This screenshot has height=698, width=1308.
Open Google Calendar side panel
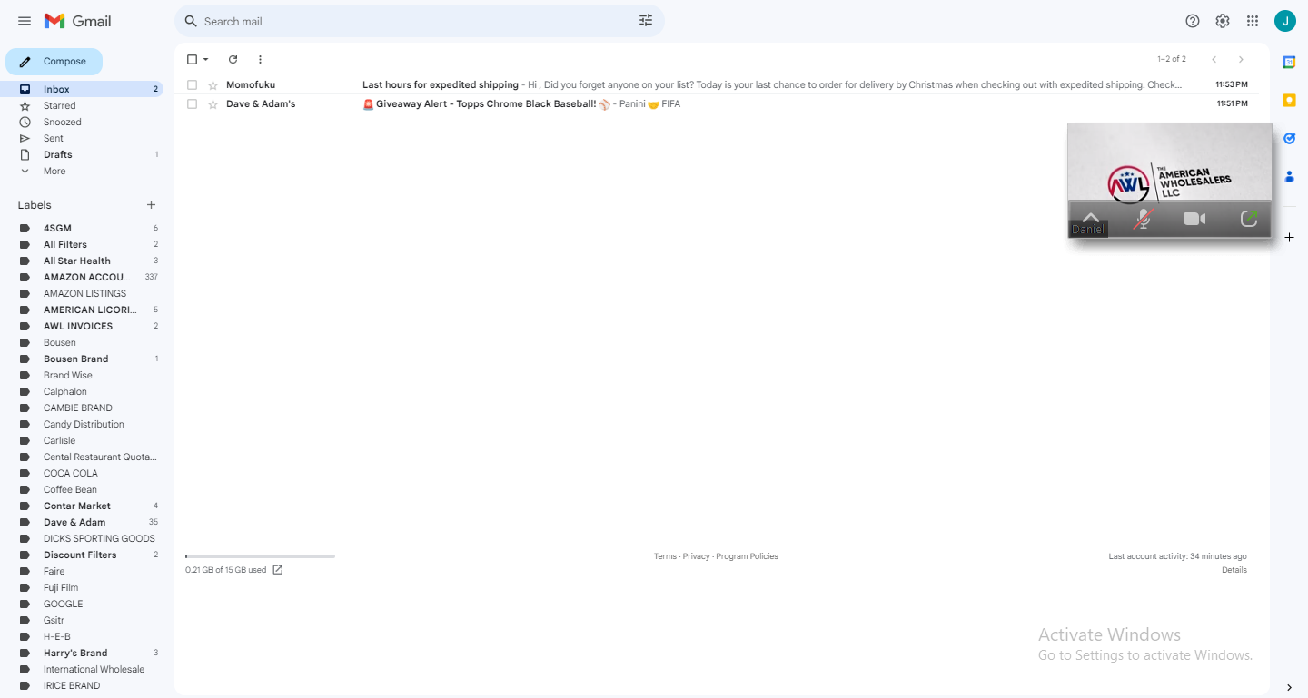coord(1289,62)
